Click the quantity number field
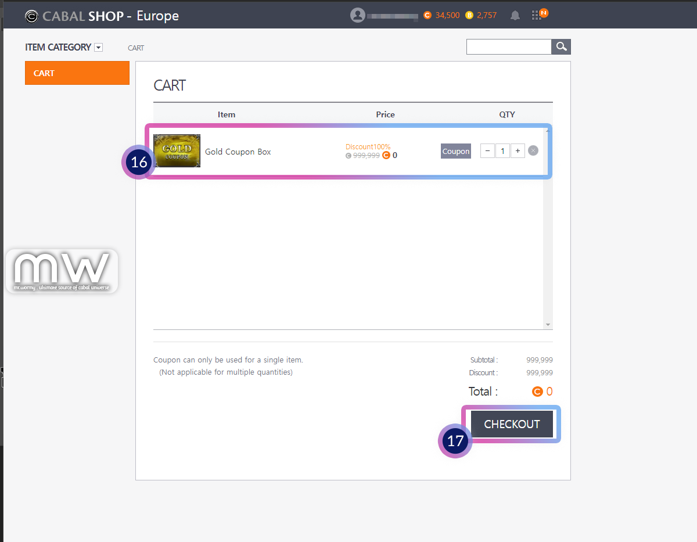 click(x=502, y=151)
